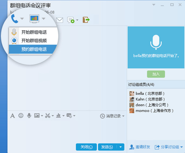Expand the phone call dropdown arrow
The image size is (185, 153).
point(22,19)
